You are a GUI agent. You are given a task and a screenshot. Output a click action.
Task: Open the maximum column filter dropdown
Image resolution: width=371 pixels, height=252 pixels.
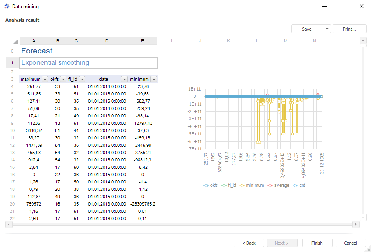tap(45, 79)
